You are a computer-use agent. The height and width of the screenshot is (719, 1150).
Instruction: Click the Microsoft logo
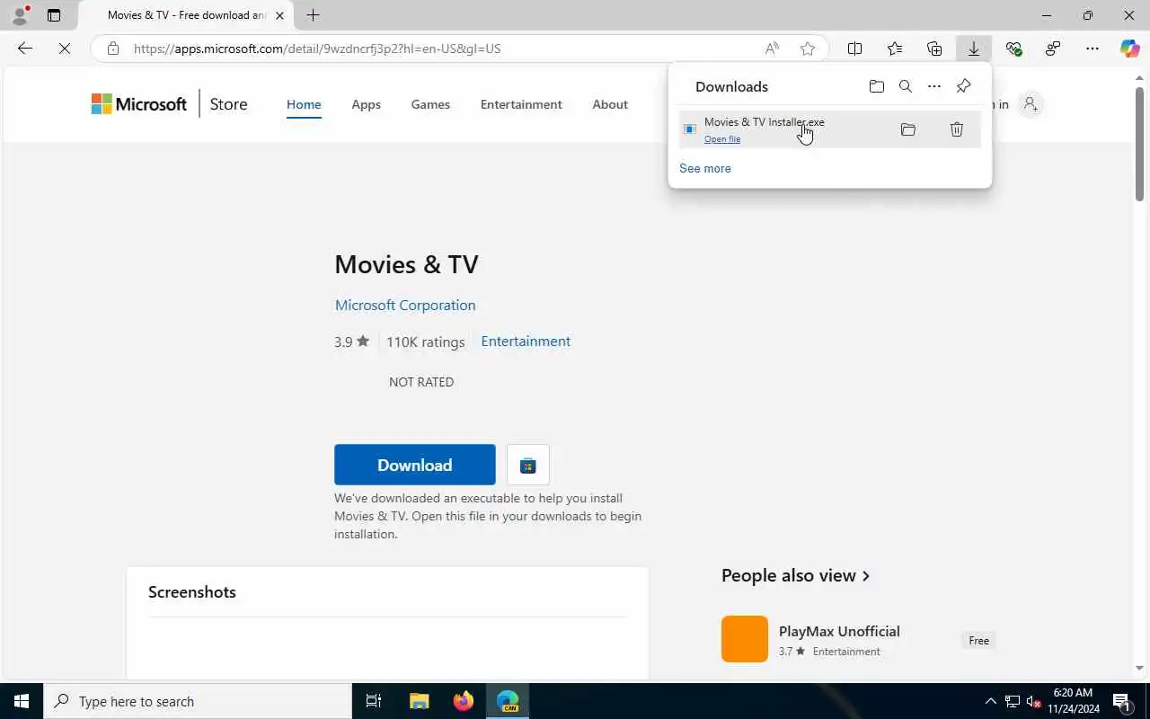[139, 104]
